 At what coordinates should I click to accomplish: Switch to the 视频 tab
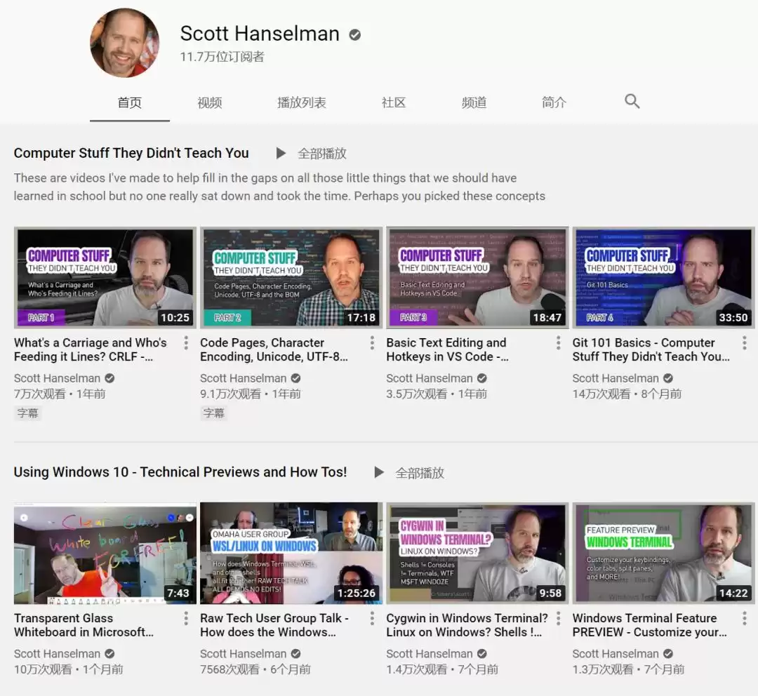tap(209, 102)
